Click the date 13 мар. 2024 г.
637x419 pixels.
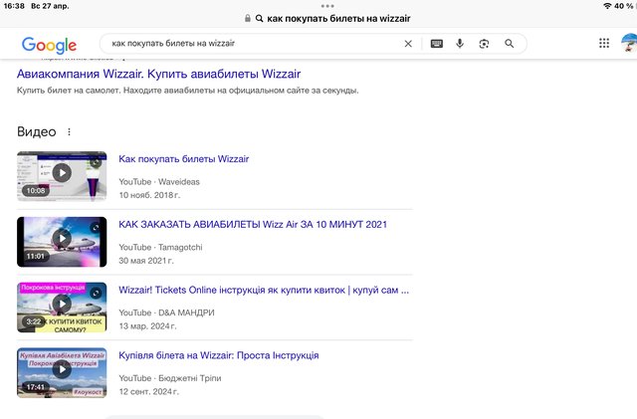(147, 325)
